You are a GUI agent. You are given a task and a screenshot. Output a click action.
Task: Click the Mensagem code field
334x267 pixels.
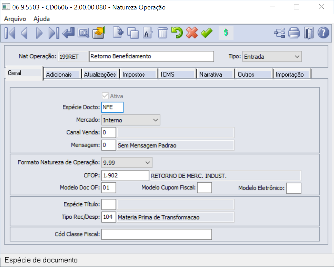click(x=109, y=145)
